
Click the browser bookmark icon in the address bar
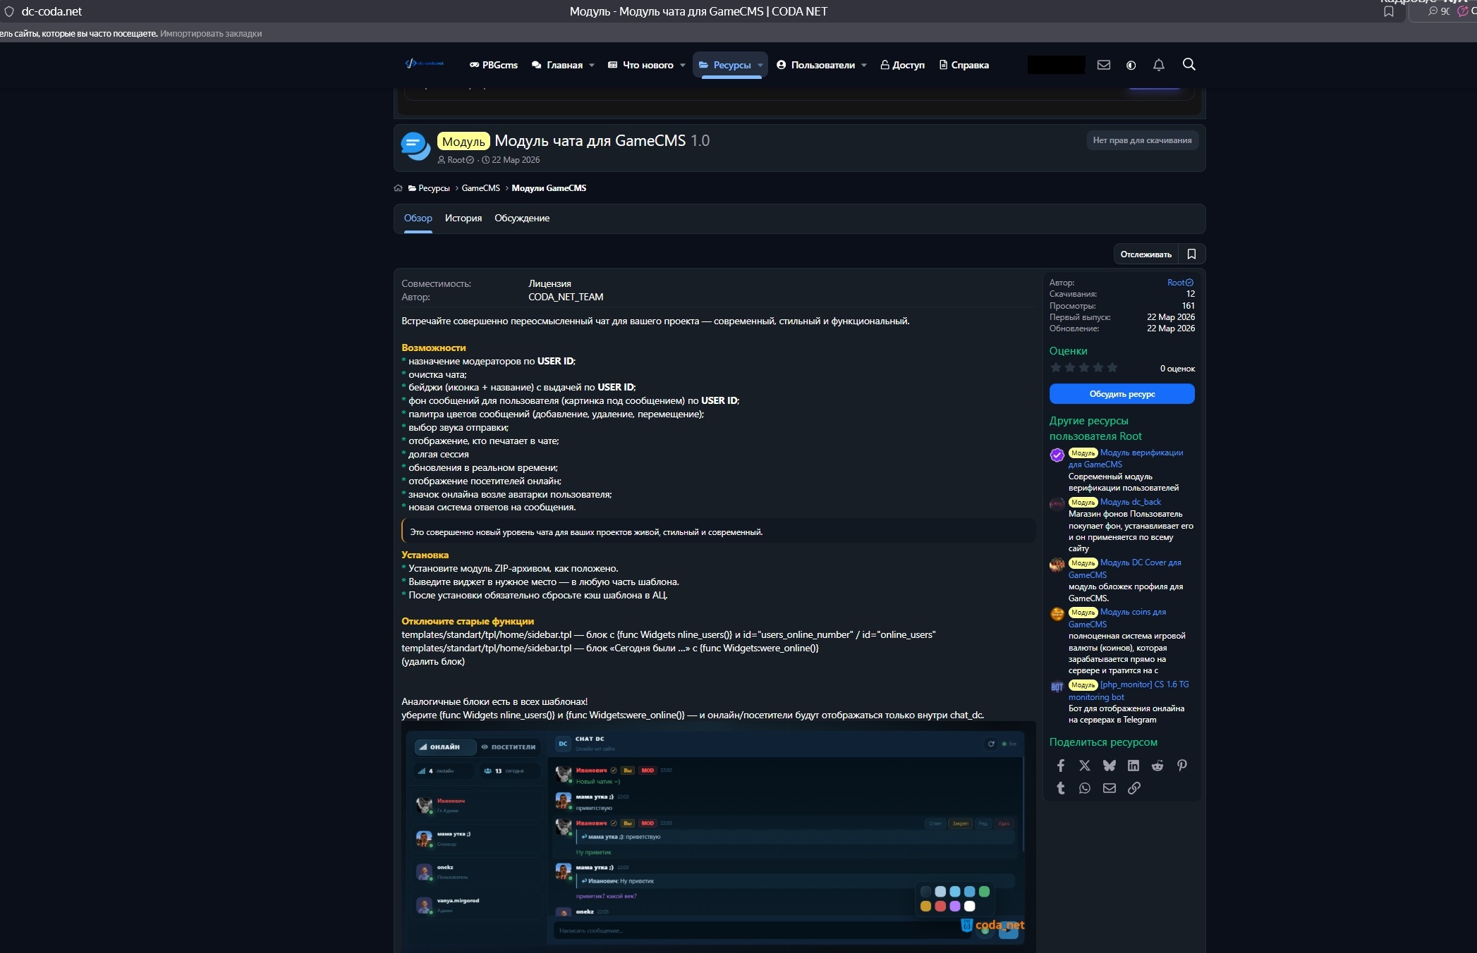(x=1389, y=11)
